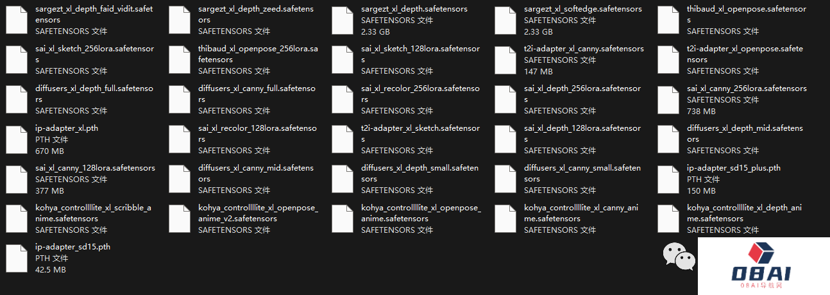Click the sai_xl_sketch_128lora.safetensors file name
This screenshot has height=295, width=830.
(419, 54)
